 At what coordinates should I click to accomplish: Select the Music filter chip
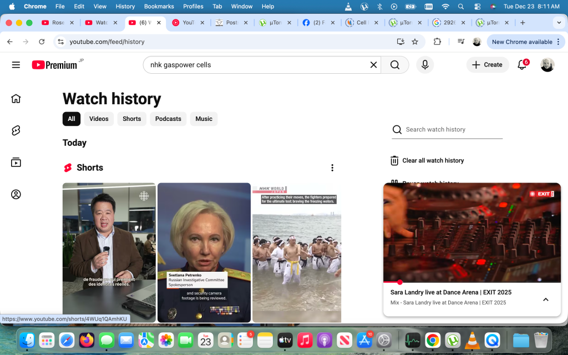[204, 119]
